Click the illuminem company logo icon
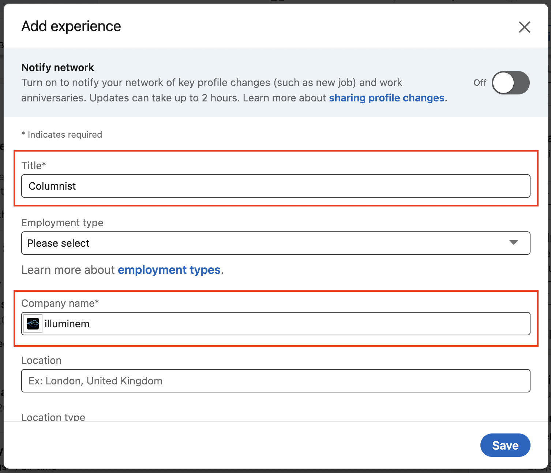Viewport: 551px width, 473px height. 33,324
